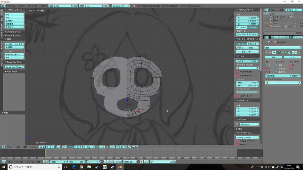The width and height of the screenshot is (303, 170).
Task: Enable the カーソルを注視 checkbox
Action: click(237, 71)
